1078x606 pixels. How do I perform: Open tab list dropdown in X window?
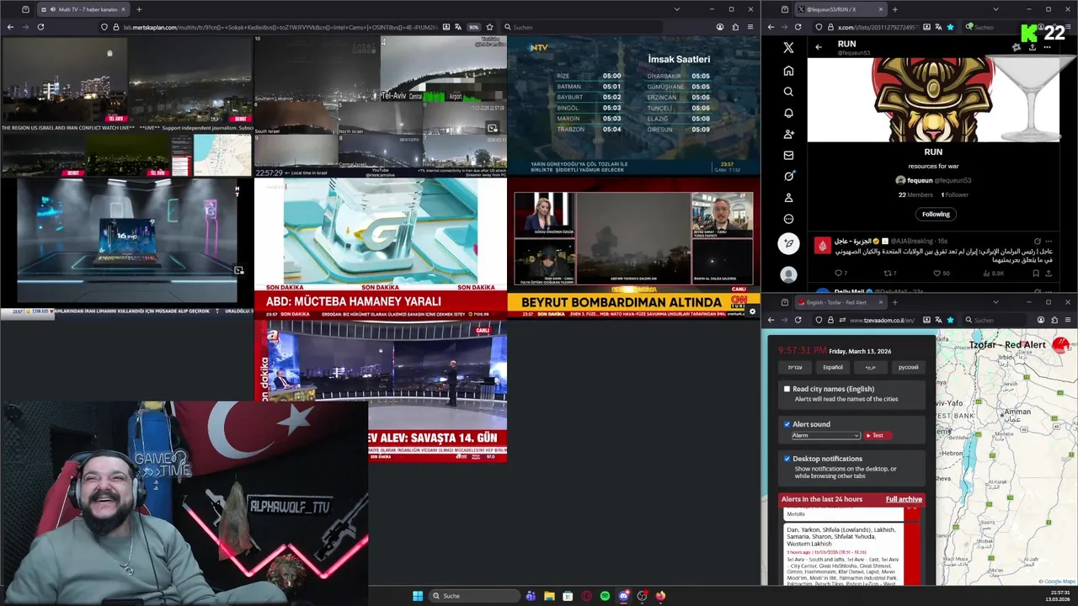click(995, 9)
